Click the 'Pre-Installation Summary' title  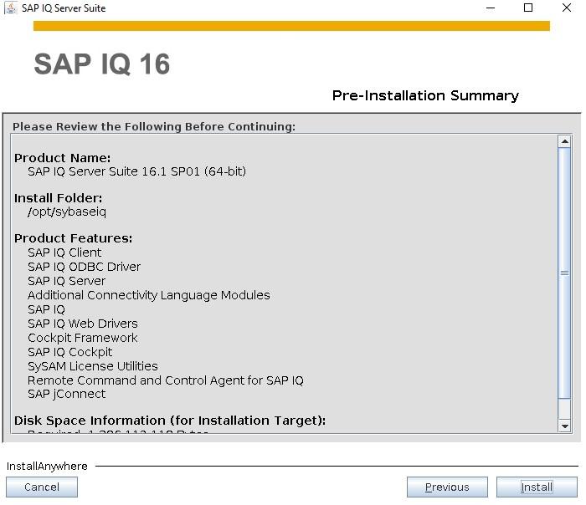[x=425, y=95]
